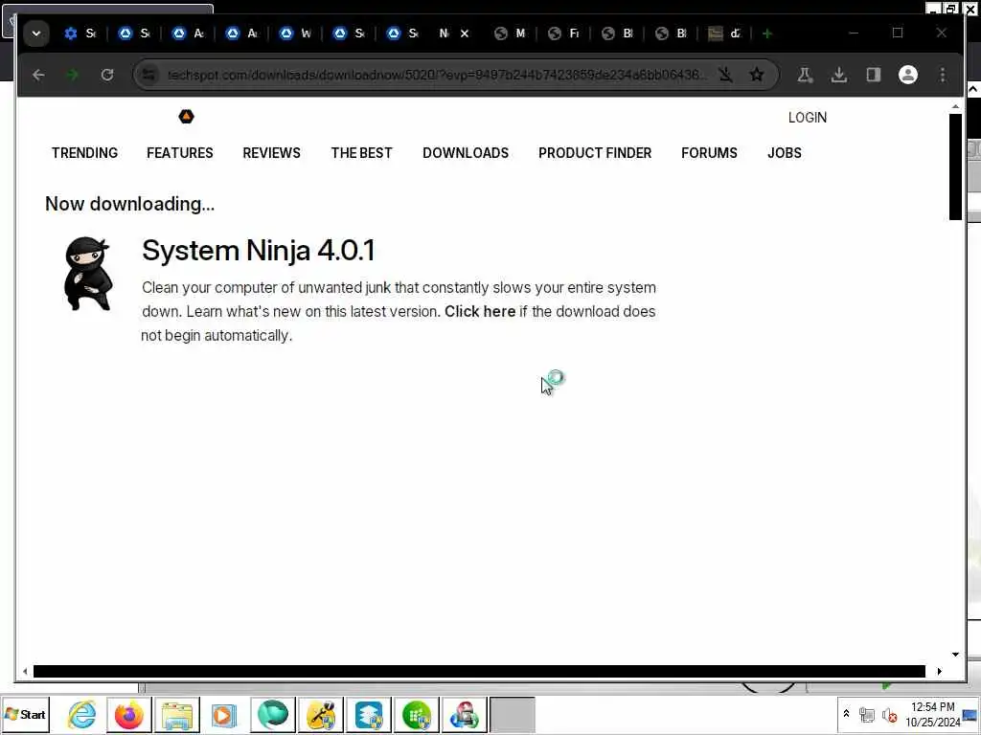Image resolution: width=981 pixels, height=735 pixels.
Task: Click the 'Click here' download link
Action: (x=480, y=311)
